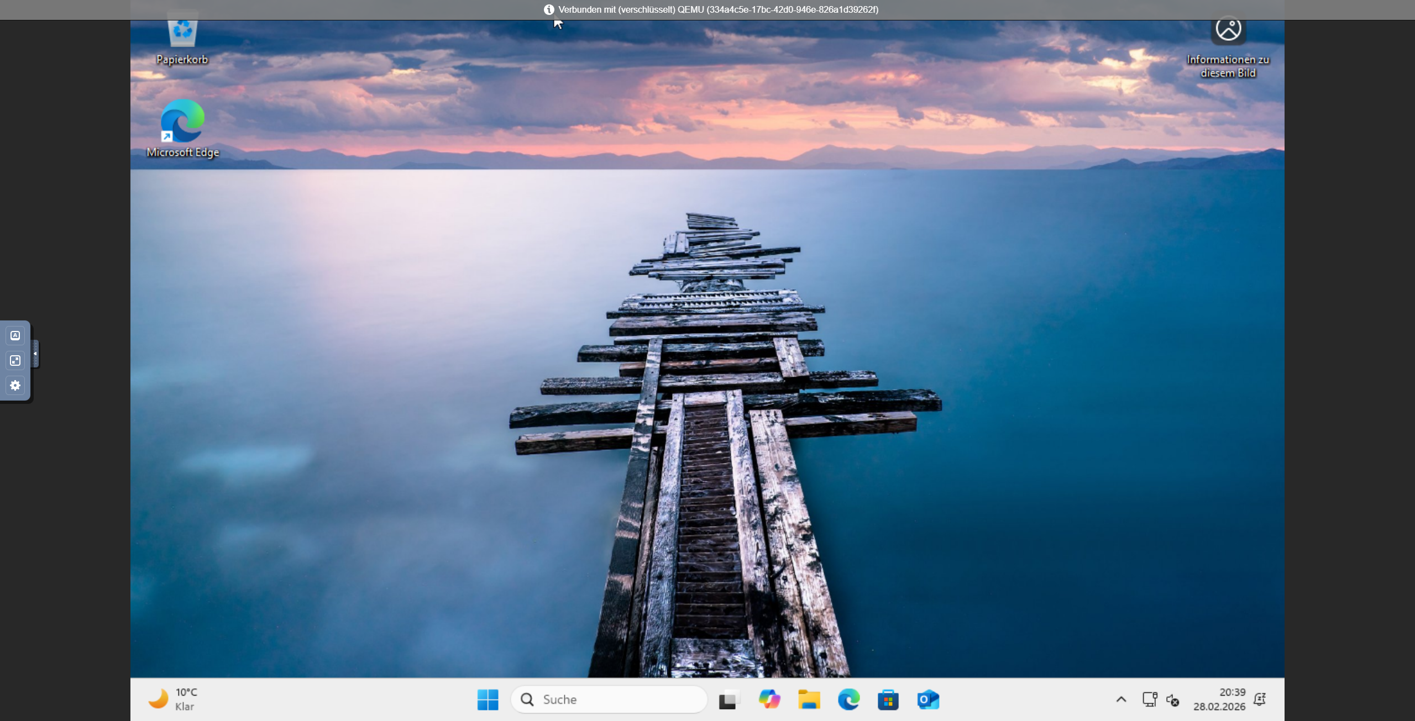The width and height of the screenshot is (1415, 721).
Task: Toggle noVNC fullscreen mode
Action: click(x=15, y=360)
